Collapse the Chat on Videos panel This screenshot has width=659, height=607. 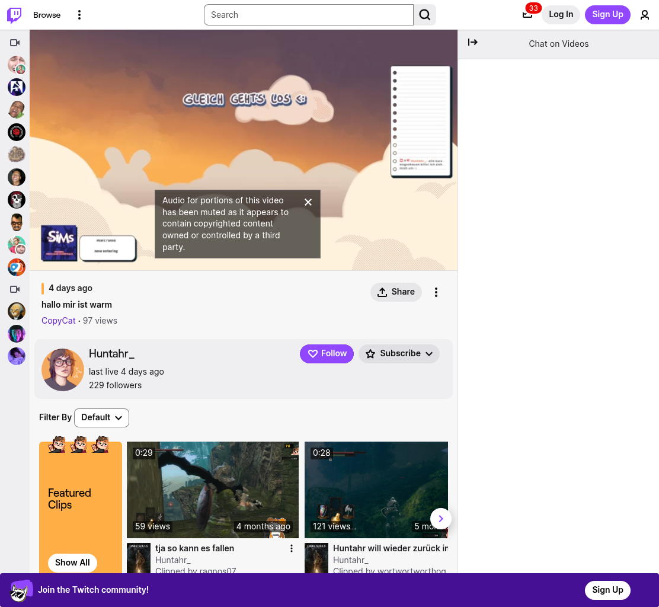(472, 42)
